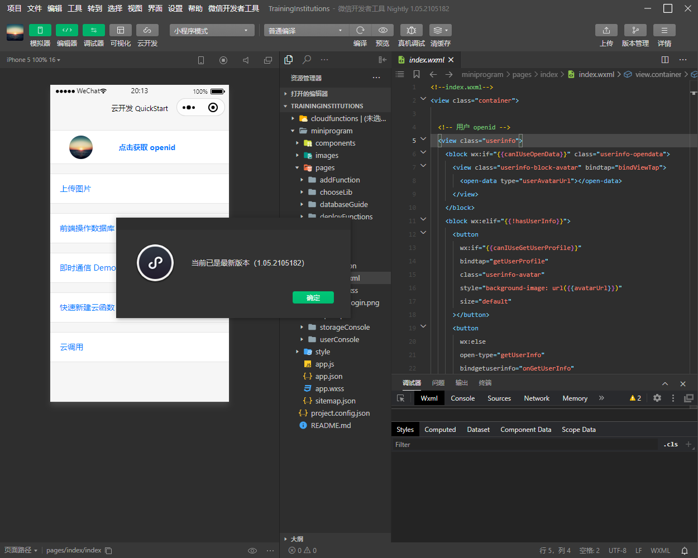Split the editor view icon
The height and width of the screenshot is (558, 698).
pyautogui.click(x=665, y=60)
